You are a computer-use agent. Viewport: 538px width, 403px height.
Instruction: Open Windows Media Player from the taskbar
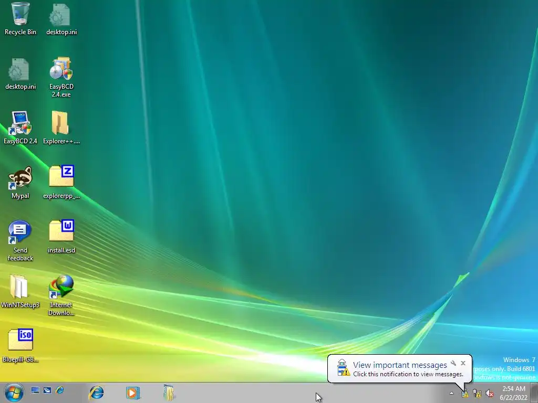pos(133,393)
